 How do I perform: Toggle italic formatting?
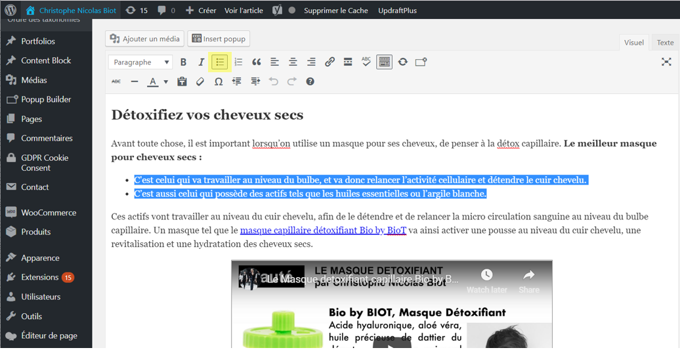point(202,62)
